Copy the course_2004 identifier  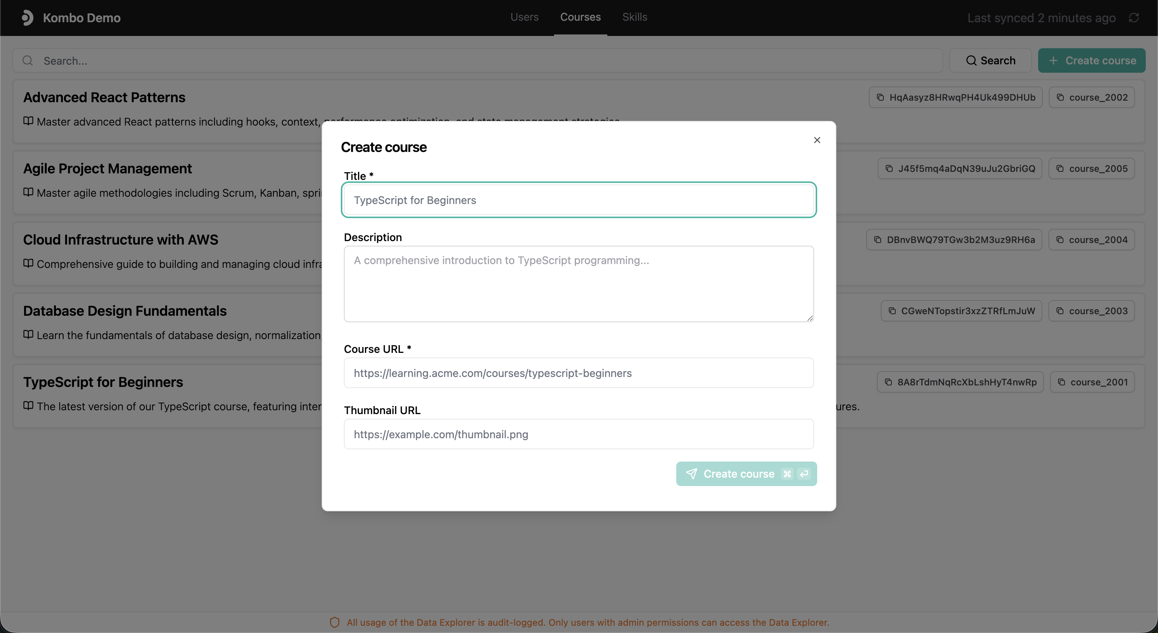(x=1091, y=240)
